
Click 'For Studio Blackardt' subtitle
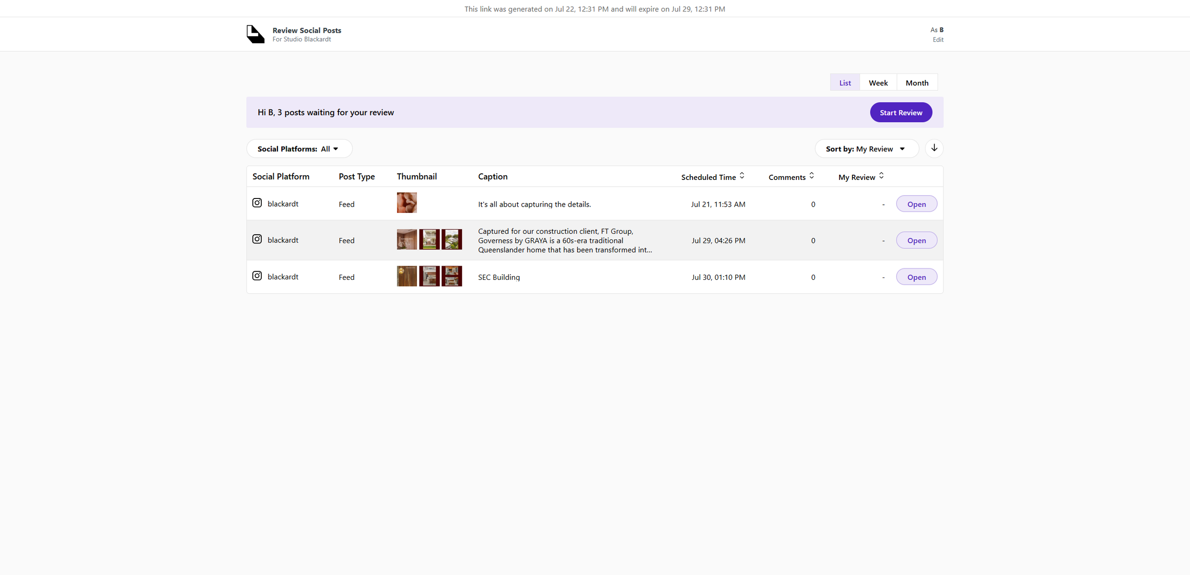click(301, 40)
